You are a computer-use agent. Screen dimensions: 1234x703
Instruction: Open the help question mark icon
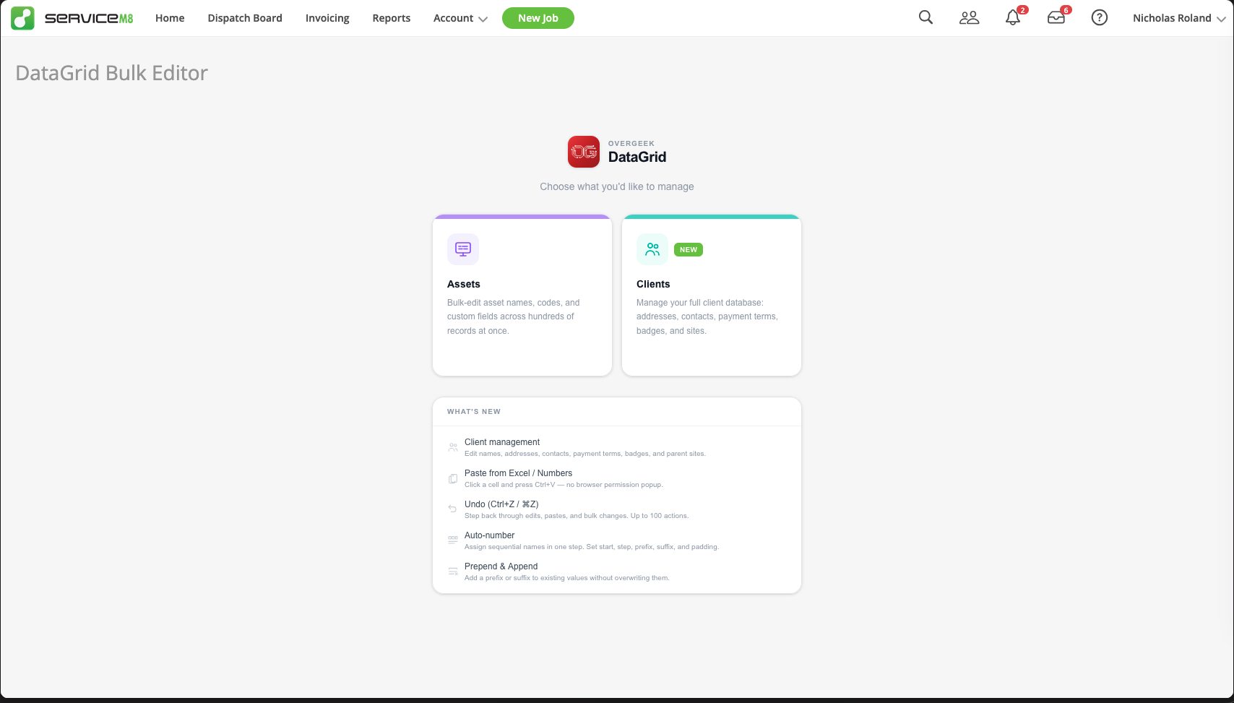[1099, 18]
